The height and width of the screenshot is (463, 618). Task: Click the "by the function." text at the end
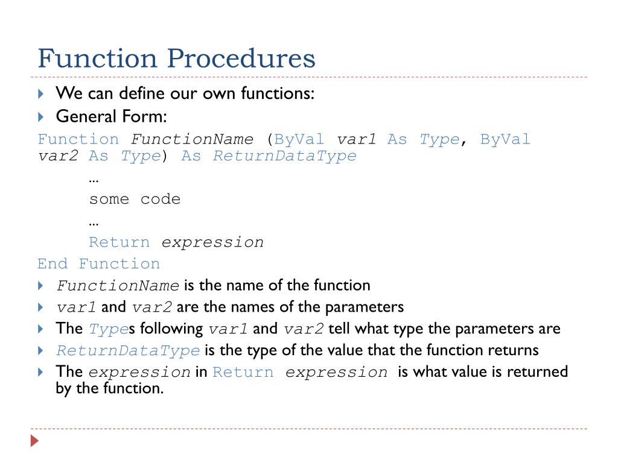(110, 389)
